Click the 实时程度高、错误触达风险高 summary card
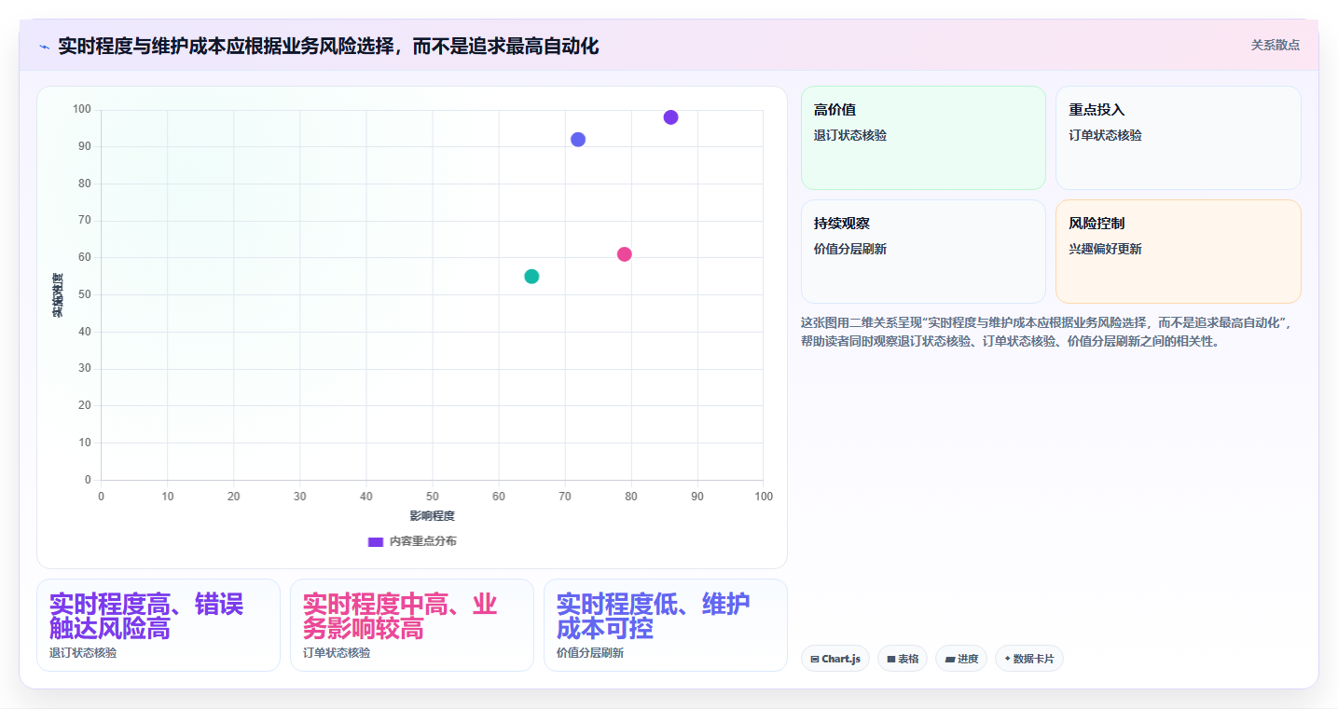Image resolution: width=1338 pixels, height=709 pixels. [159, 625]
